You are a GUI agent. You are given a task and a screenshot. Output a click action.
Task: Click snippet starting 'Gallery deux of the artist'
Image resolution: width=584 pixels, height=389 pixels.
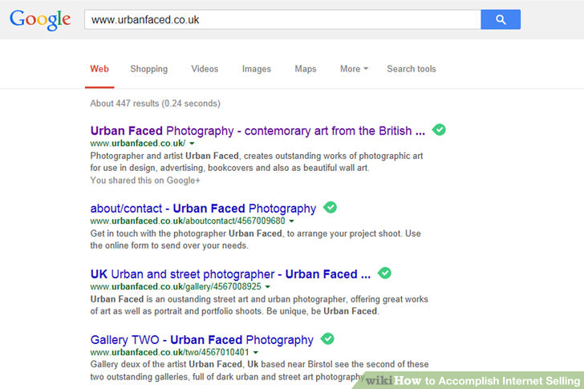pyautogui.click(x=260, y=371)
